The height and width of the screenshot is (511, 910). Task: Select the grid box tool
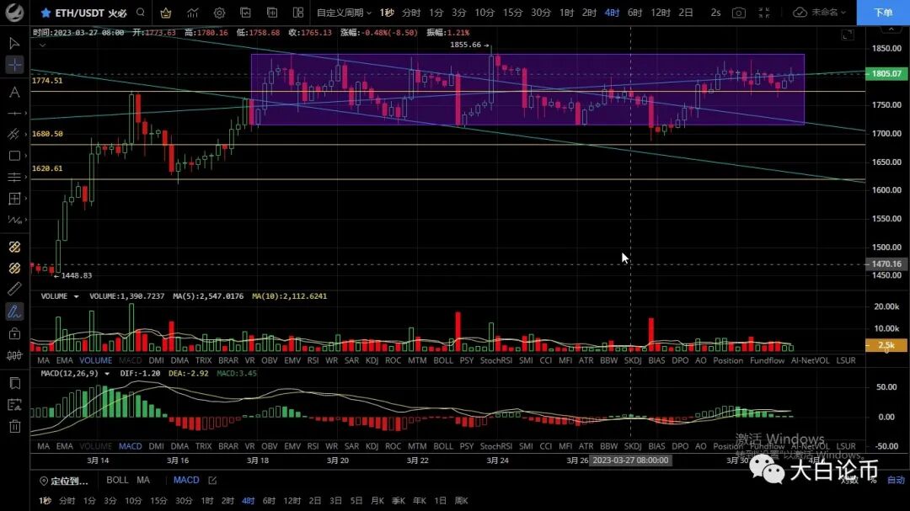[x=14, y=199]
